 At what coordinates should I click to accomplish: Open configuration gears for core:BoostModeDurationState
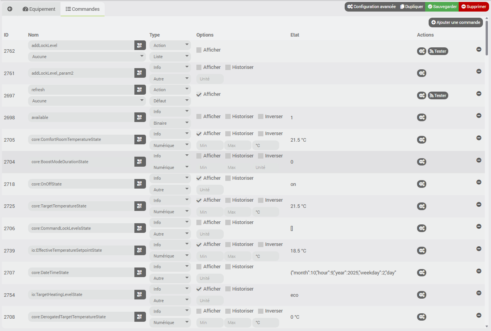pos(422,162)
